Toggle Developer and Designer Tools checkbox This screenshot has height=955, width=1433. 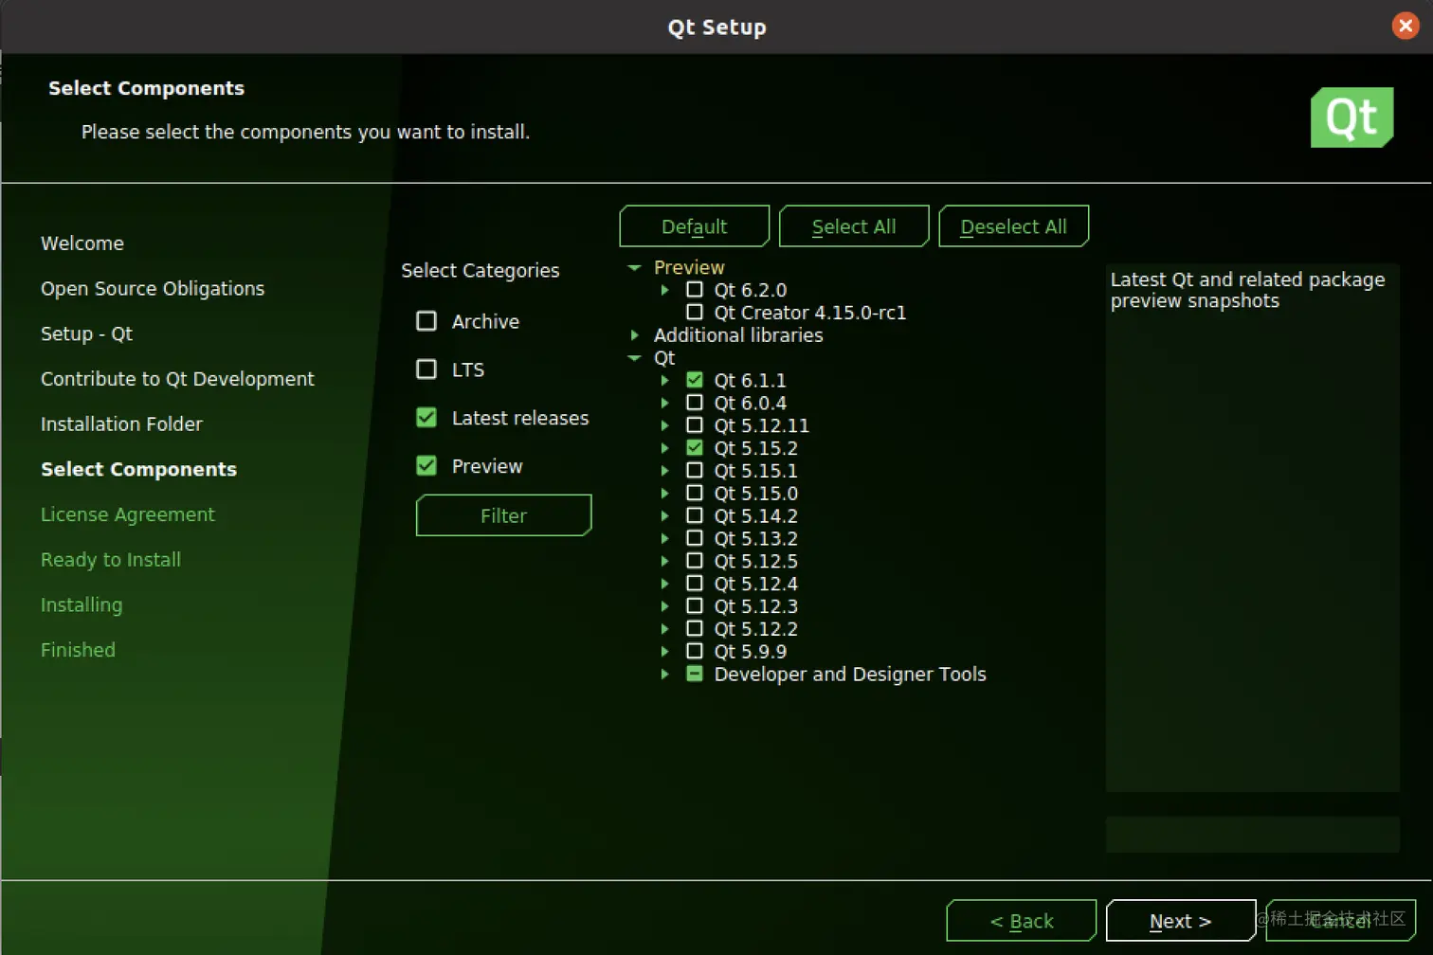coord(695,674)
